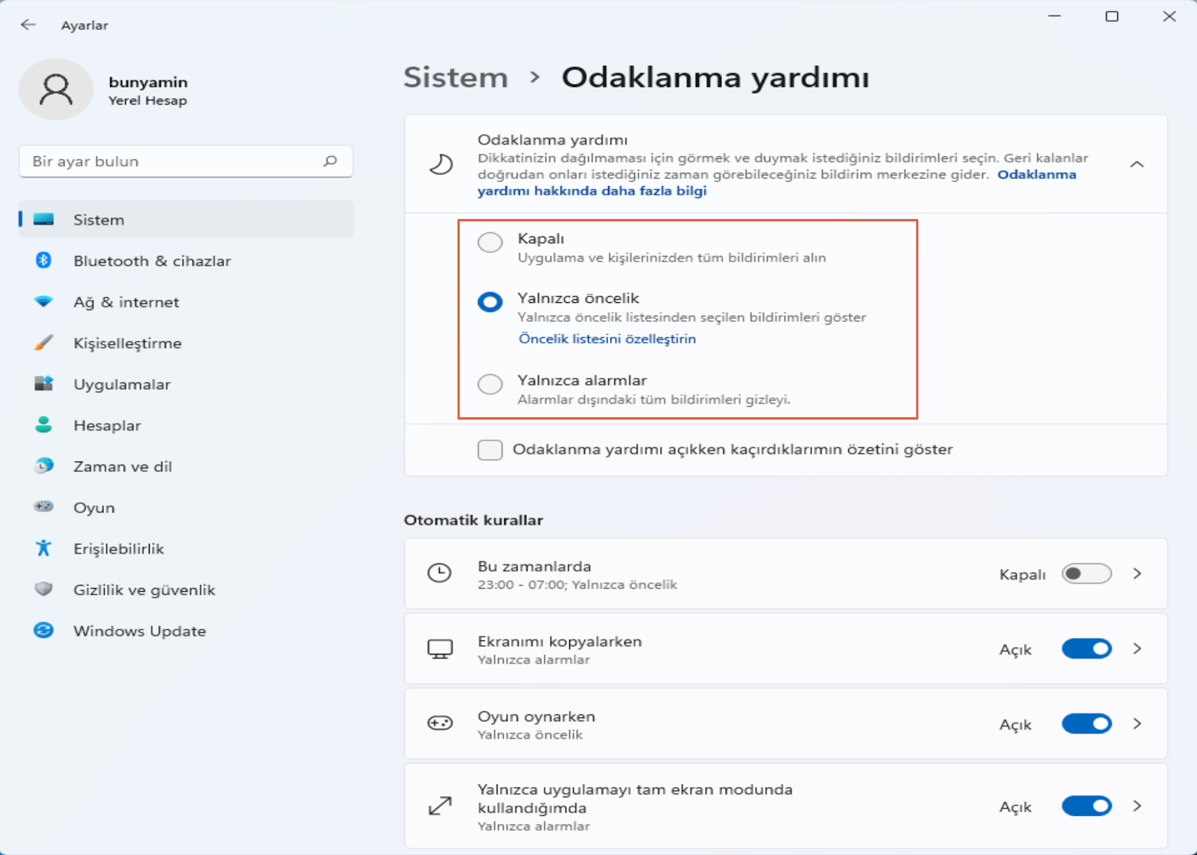This screenshot has width=1197, height=855.
Task: Click the Hesaplar person icon
Action: pyautogui.click(x=43, y=425)
